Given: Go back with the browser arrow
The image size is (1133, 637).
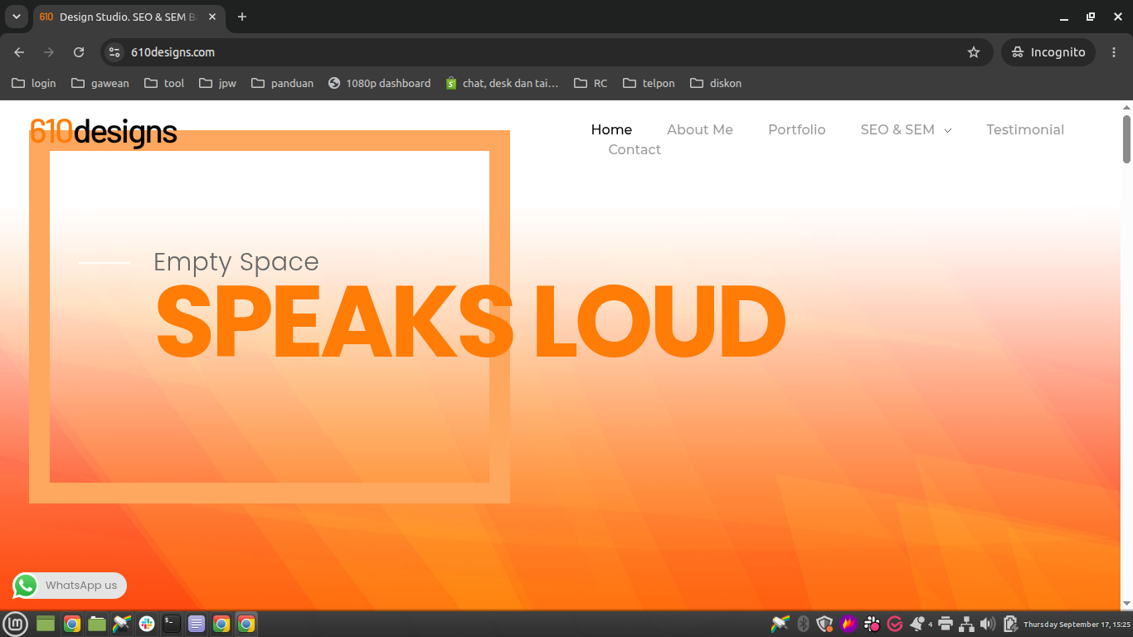Looking at the screenshot, I should [19, 52].
